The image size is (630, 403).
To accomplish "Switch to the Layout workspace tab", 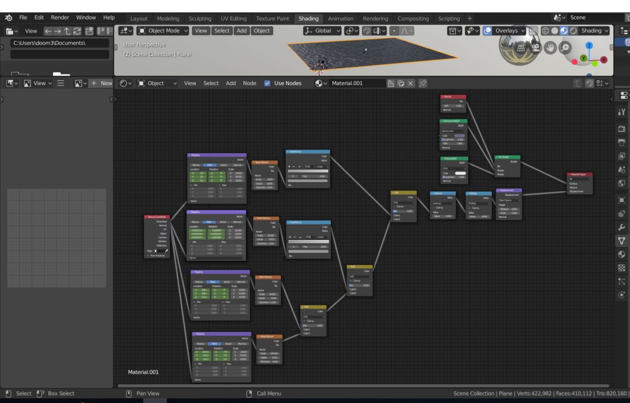I will tap(139, 18).
